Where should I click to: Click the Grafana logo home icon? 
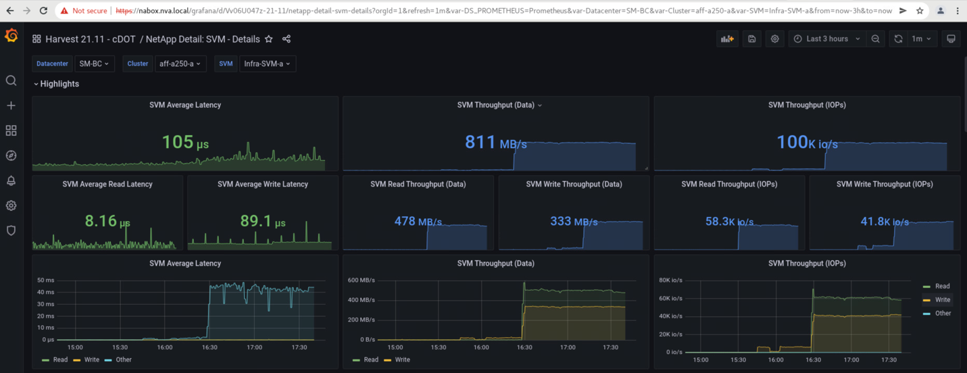(11, 36)
